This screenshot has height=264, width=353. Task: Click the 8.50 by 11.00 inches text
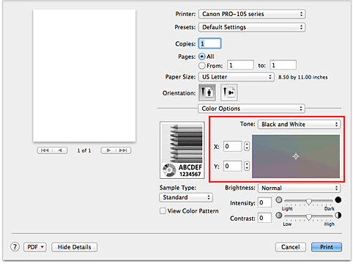click(x=303, y=77)
